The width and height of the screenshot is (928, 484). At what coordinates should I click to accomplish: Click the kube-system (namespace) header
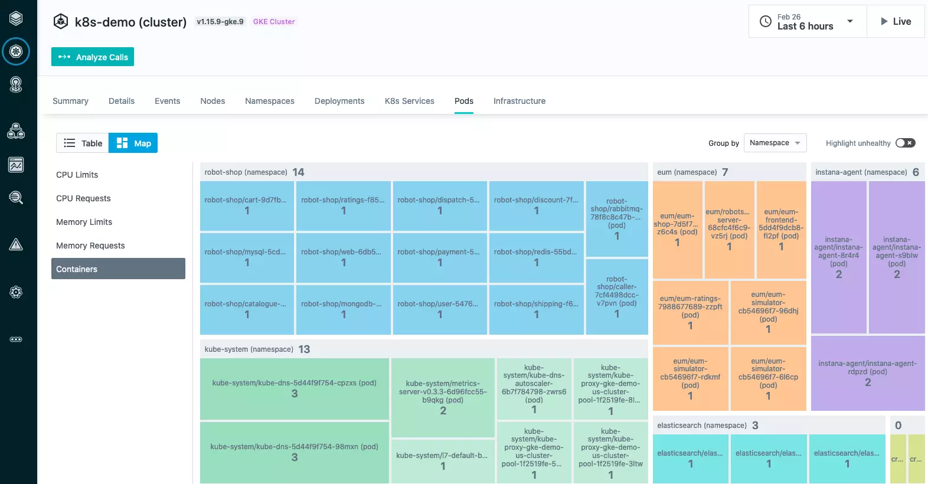pos(424,349)
